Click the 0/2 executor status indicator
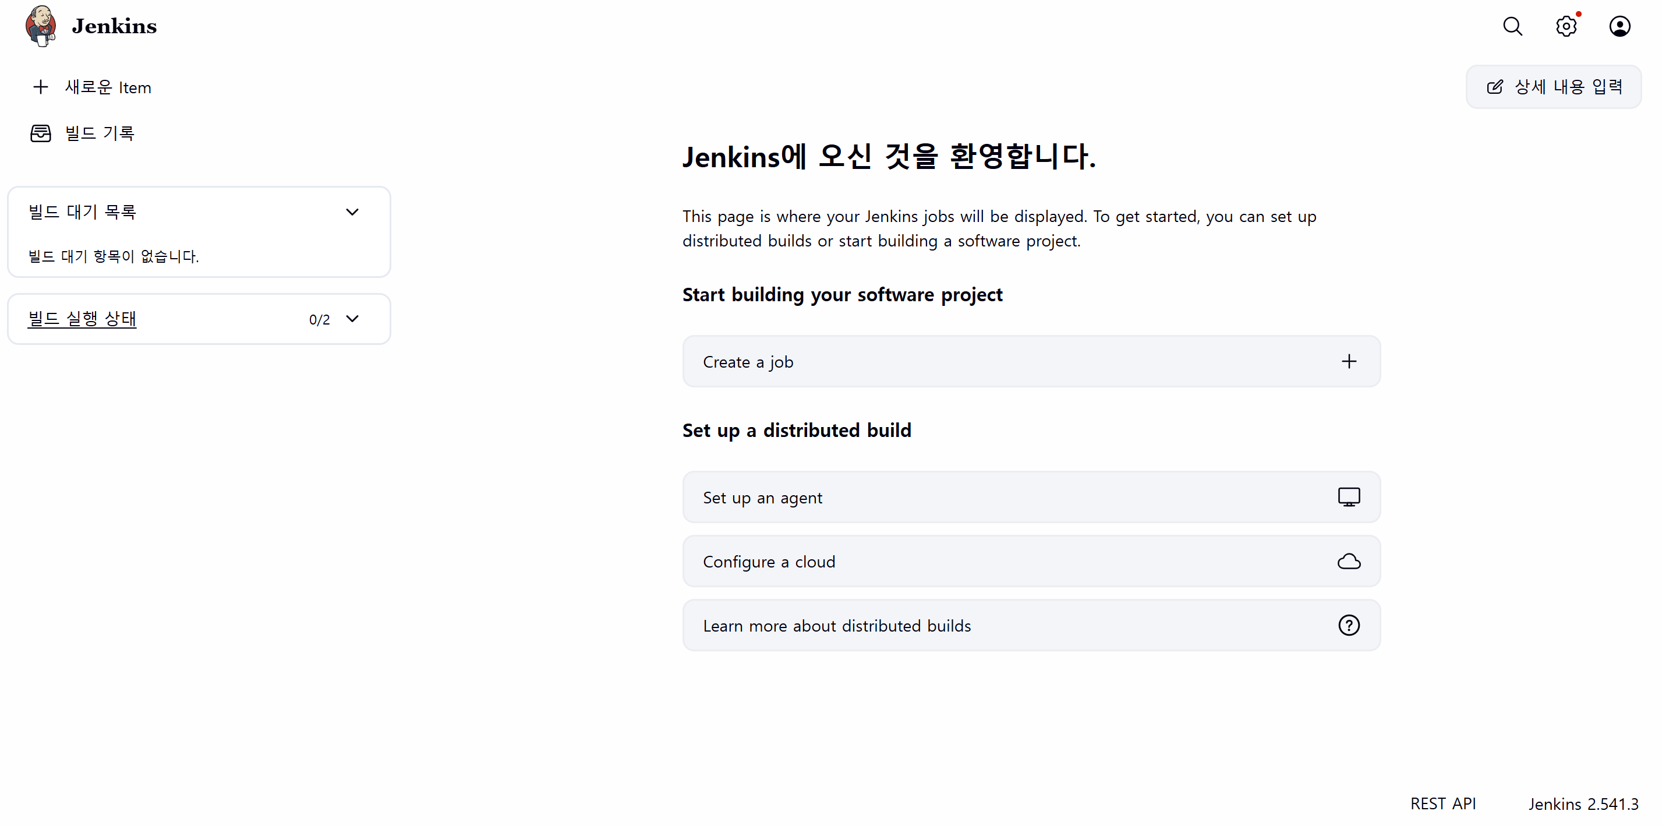 319,318
